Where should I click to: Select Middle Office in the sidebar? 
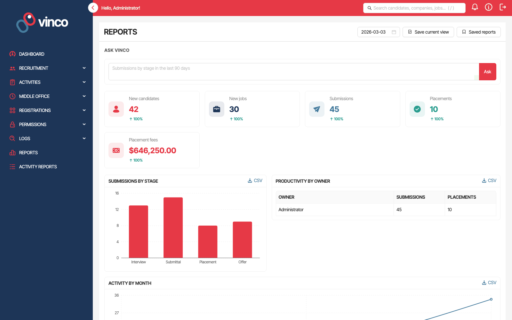[x=34, y=96]
